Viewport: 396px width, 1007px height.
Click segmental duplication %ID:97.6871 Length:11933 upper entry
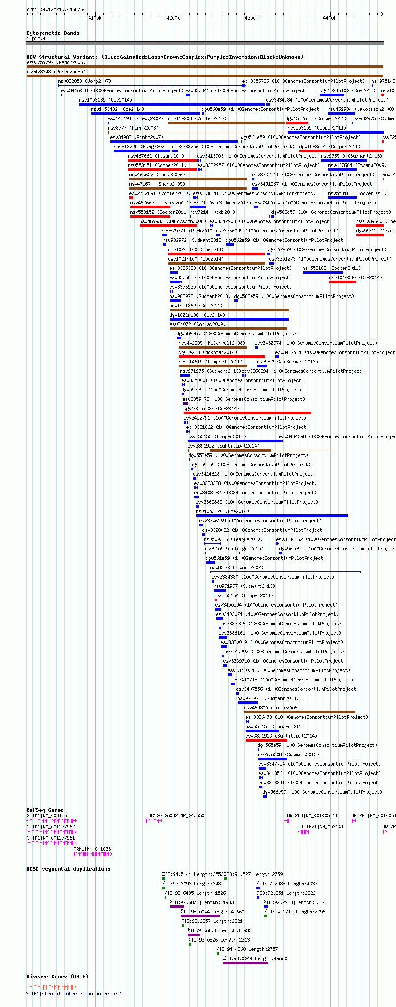177,907
